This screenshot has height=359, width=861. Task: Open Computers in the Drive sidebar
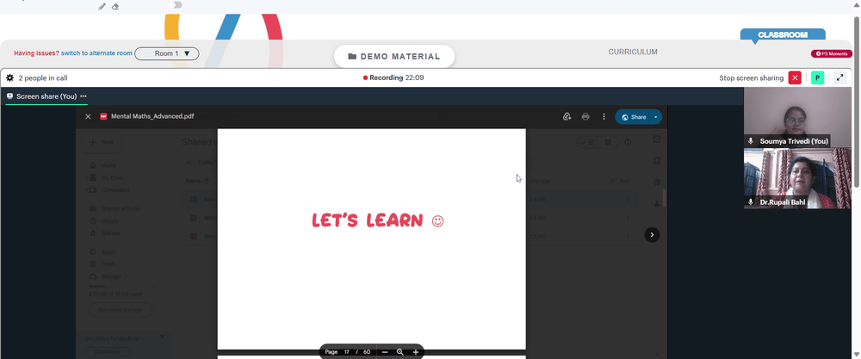click(108, 190)
